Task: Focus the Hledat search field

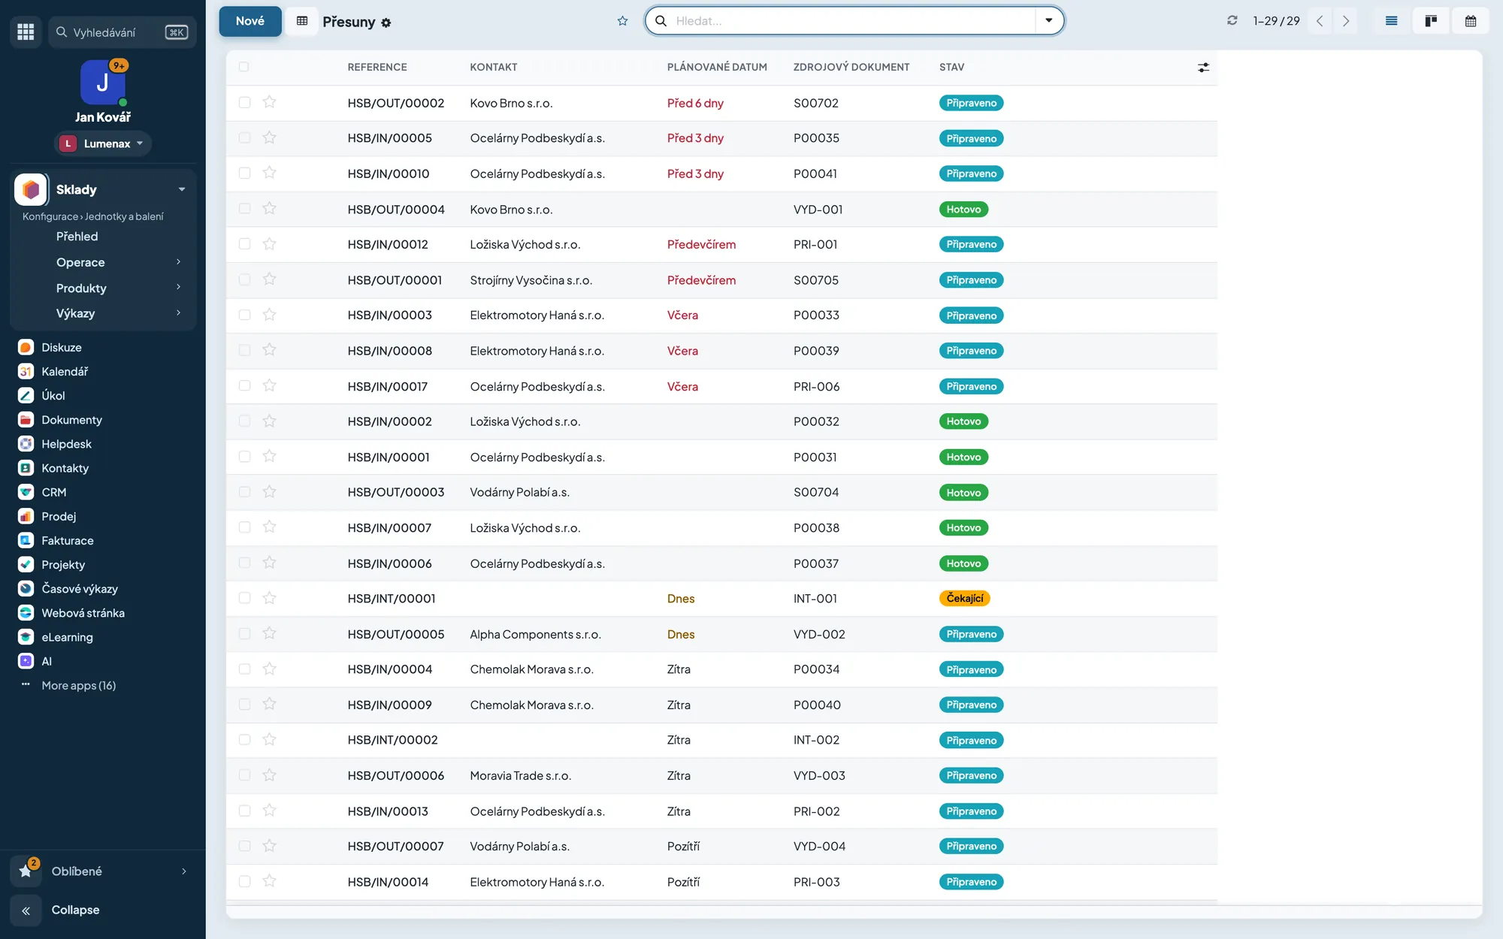Action: pyautogui.click(x=854, y=21)
